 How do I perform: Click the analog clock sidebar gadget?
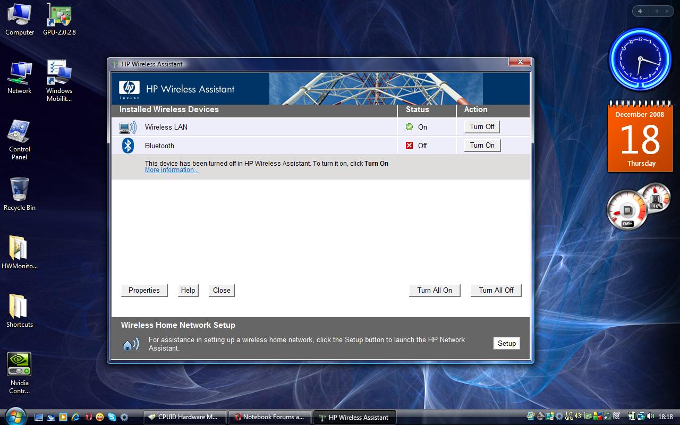[x=640, y=59]
